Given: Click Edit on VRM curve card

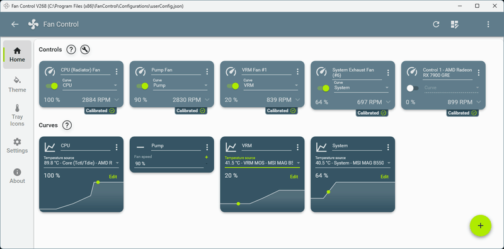Looking at the screenshot, I should coord(294,177).
